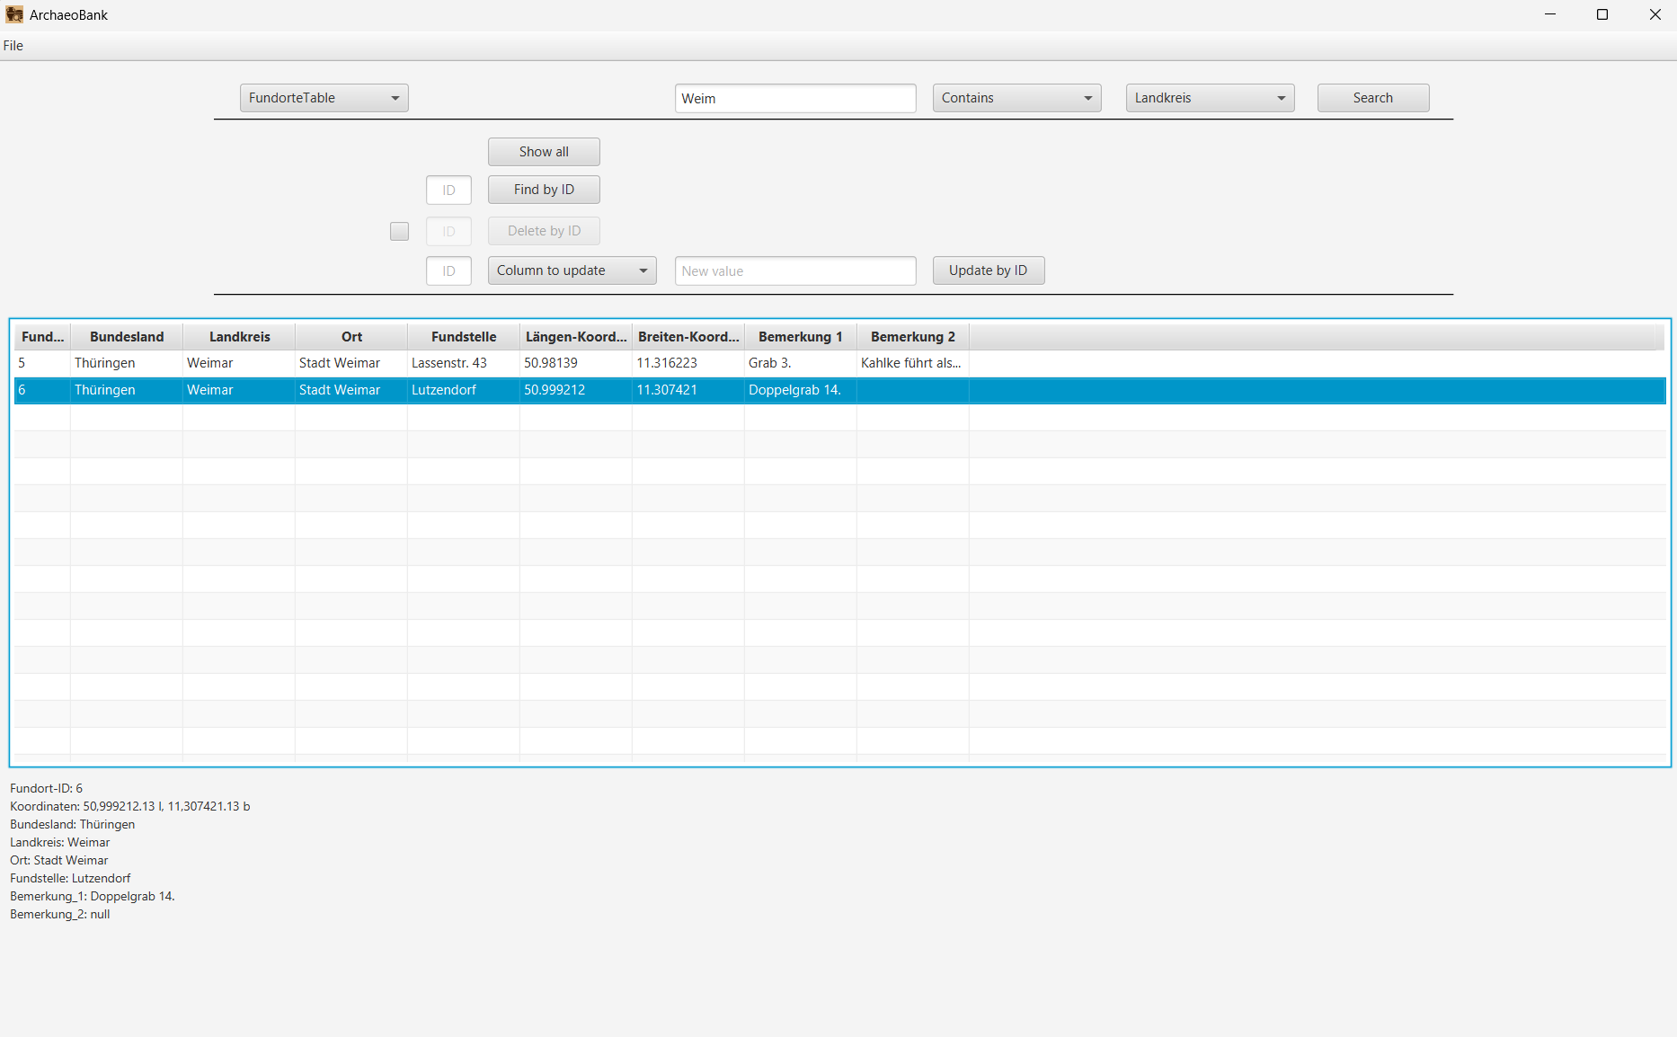Select the Lassenstr. 43 table row
The height and width of the screenshot is (1037, 1677).
(449, 363)
